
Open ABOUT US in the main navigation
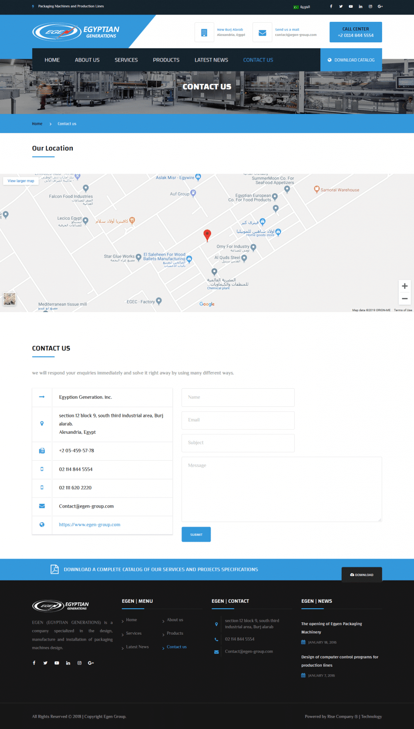point(87,60)
